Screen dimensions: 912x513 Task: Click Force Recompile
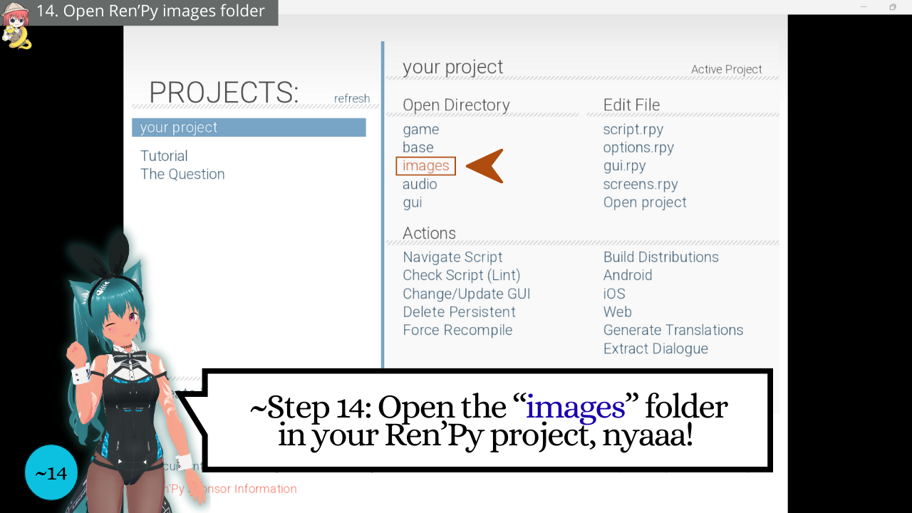coord(457,330)
